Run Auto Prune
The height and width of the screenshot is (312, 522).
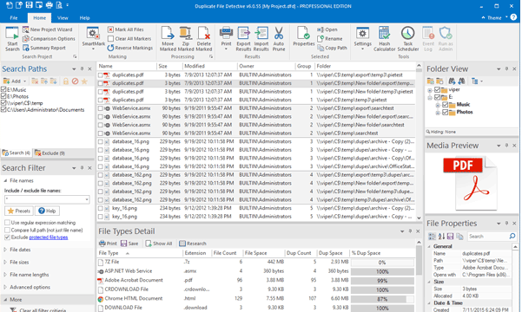point(279,39)
